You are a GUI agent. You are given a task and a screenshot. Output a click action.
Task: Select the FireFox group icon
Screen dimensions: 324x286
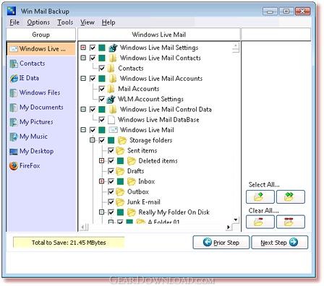pyautogui.click(x=14, y=165)
